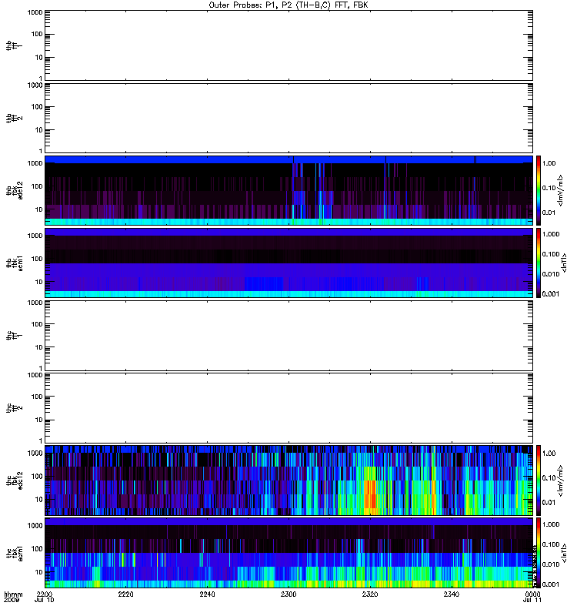Click the 'thb fff 2' panel axis label
The image size is (577, 616).
point(14,118)
